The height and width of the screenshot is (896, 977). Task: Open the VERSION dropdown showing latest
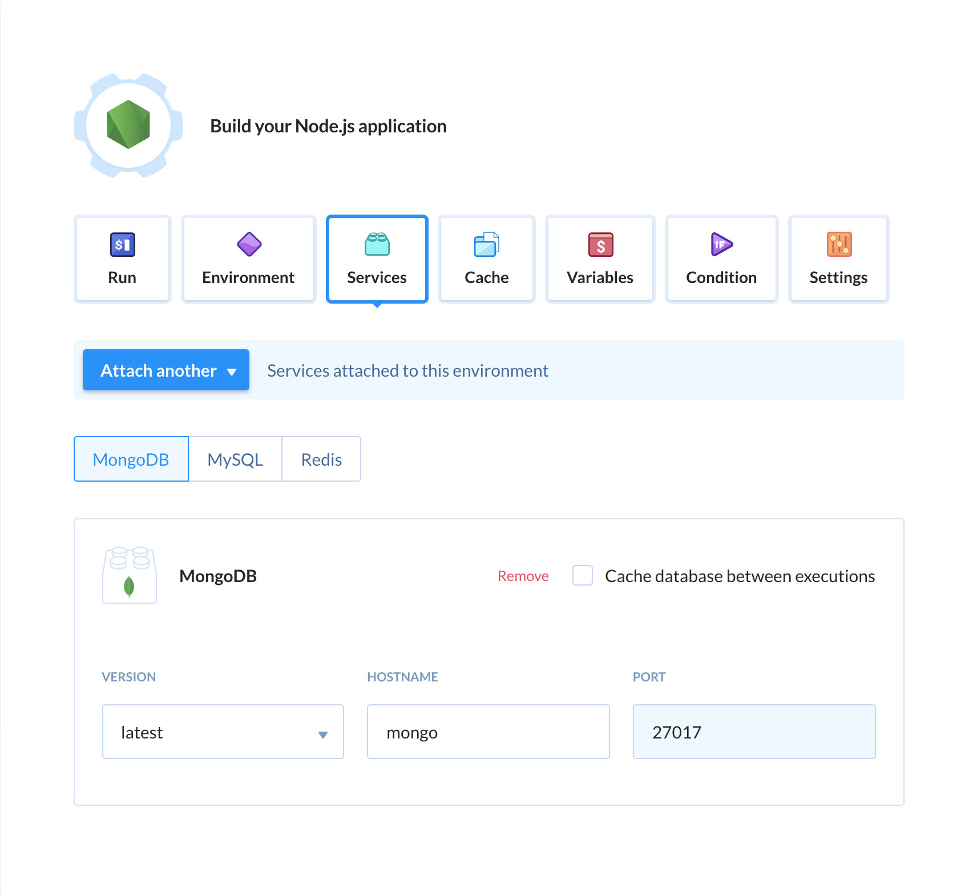(223, 732)
